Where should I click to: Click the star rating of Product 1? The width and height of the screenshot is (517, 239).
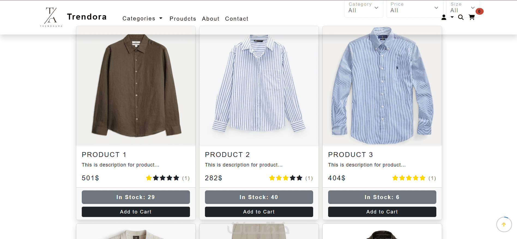[x=162, y=178]
